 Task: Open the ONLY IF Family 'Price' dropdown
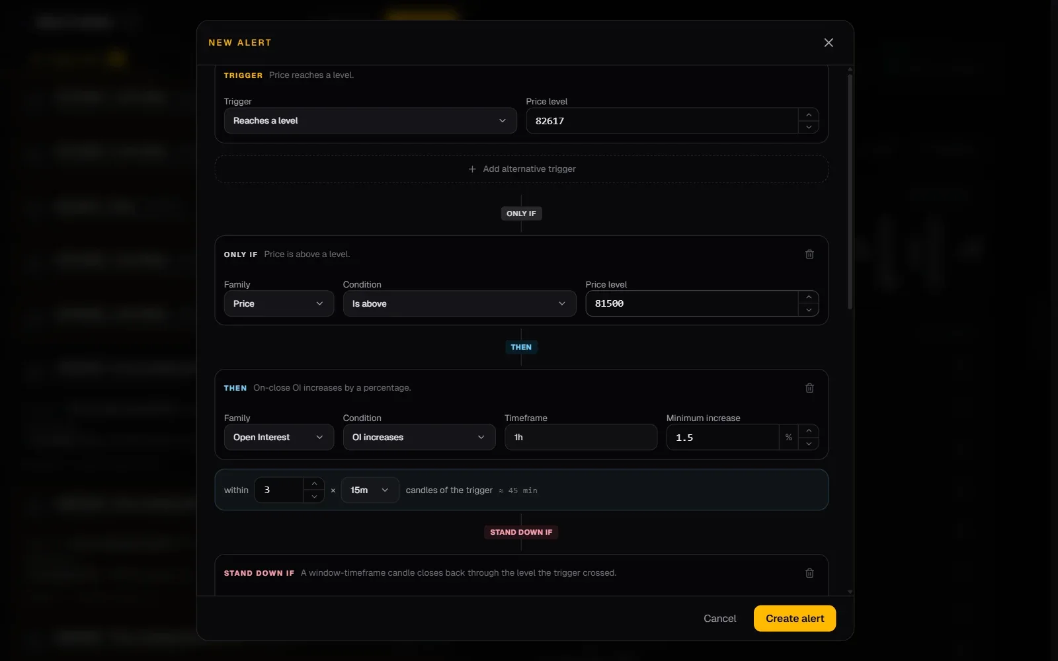click(279, 303)
